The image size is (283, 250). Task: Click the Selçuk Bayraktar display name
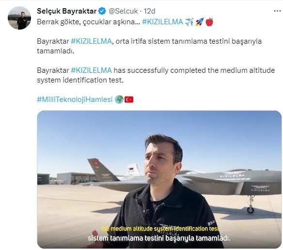coord(66,11)
